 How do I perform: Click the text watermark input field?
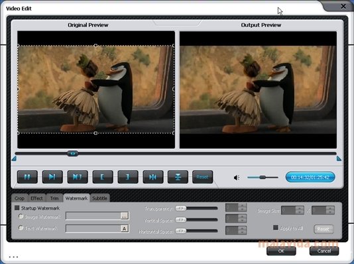tap(93, 228)
